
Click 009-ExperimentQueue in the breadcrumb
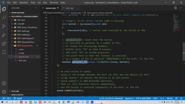coord(54,13)
